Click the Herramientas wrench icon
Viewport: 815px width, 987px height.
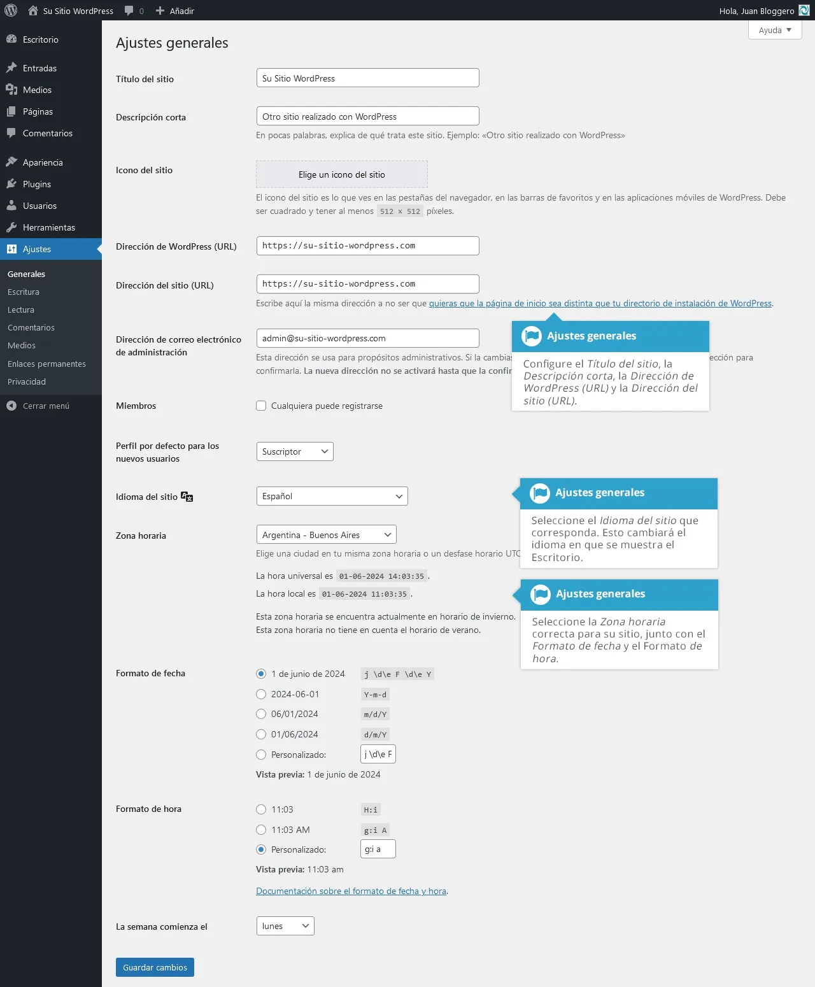pyautogui.click(x=11, y=227)
